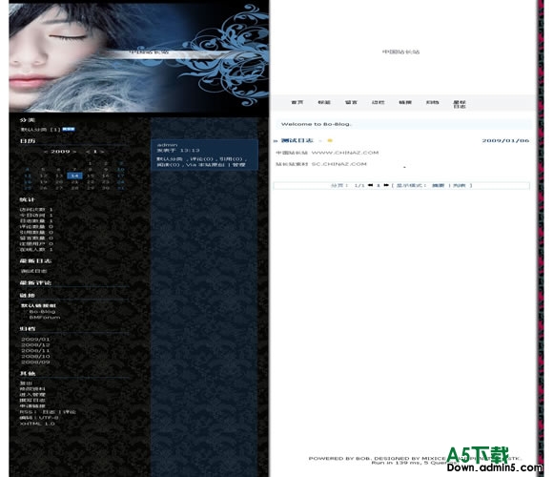Select day 21 in the calendar
The height and width of the screenshot is (477, 553).
click(74, 182)
